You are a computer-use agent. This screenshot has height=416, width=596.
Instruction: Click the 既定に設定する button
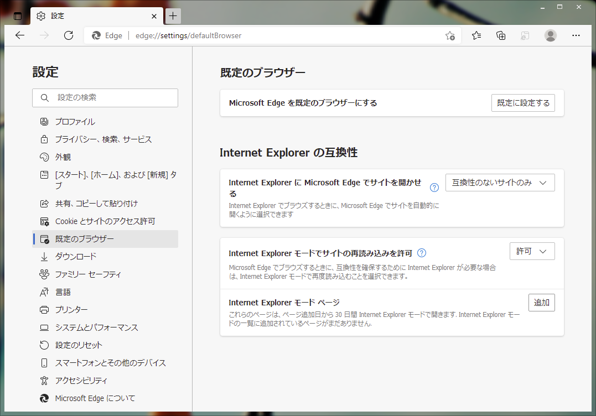click(523, 103)
